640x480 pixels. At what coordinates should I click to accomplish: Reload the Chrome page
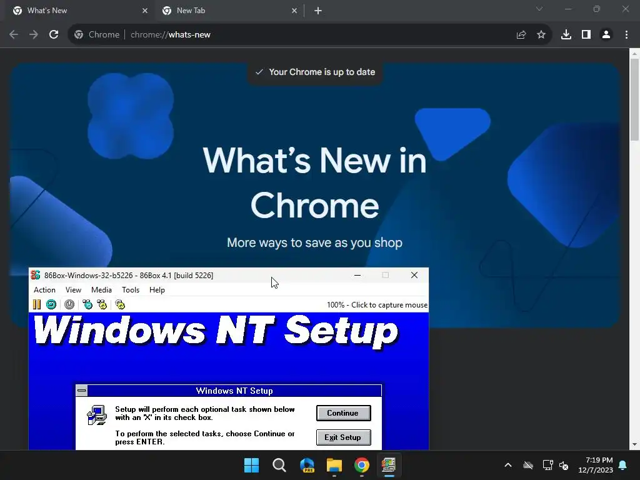point(54,35)
